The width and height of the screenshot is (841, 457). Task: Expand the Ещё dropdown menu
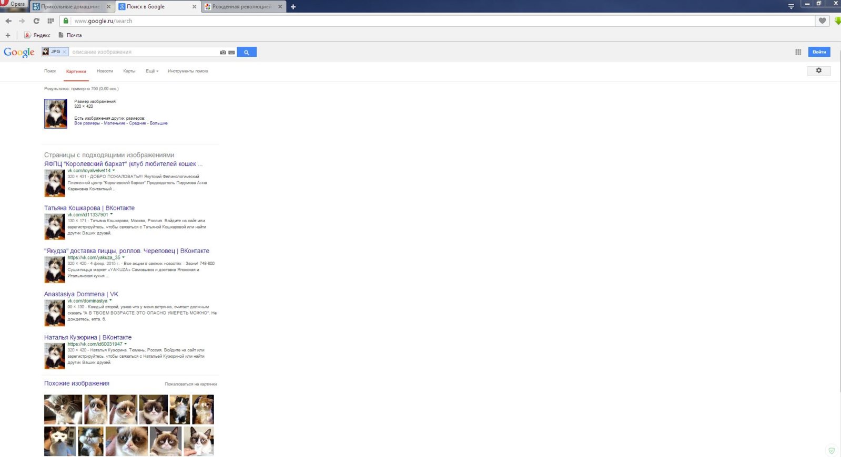coord(152,71)
